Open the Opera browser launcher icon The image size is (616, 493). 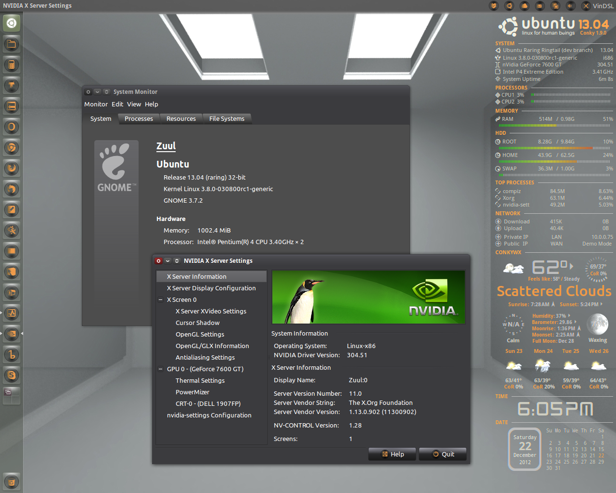(x=12, y=127)
